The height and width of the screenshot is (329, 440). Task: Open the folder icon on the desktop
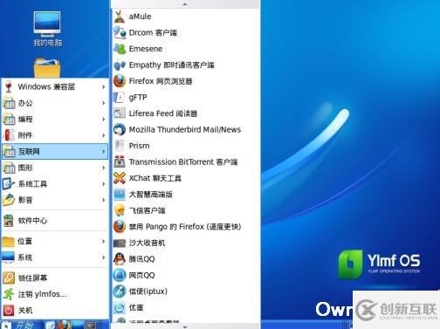click(47, 68)
